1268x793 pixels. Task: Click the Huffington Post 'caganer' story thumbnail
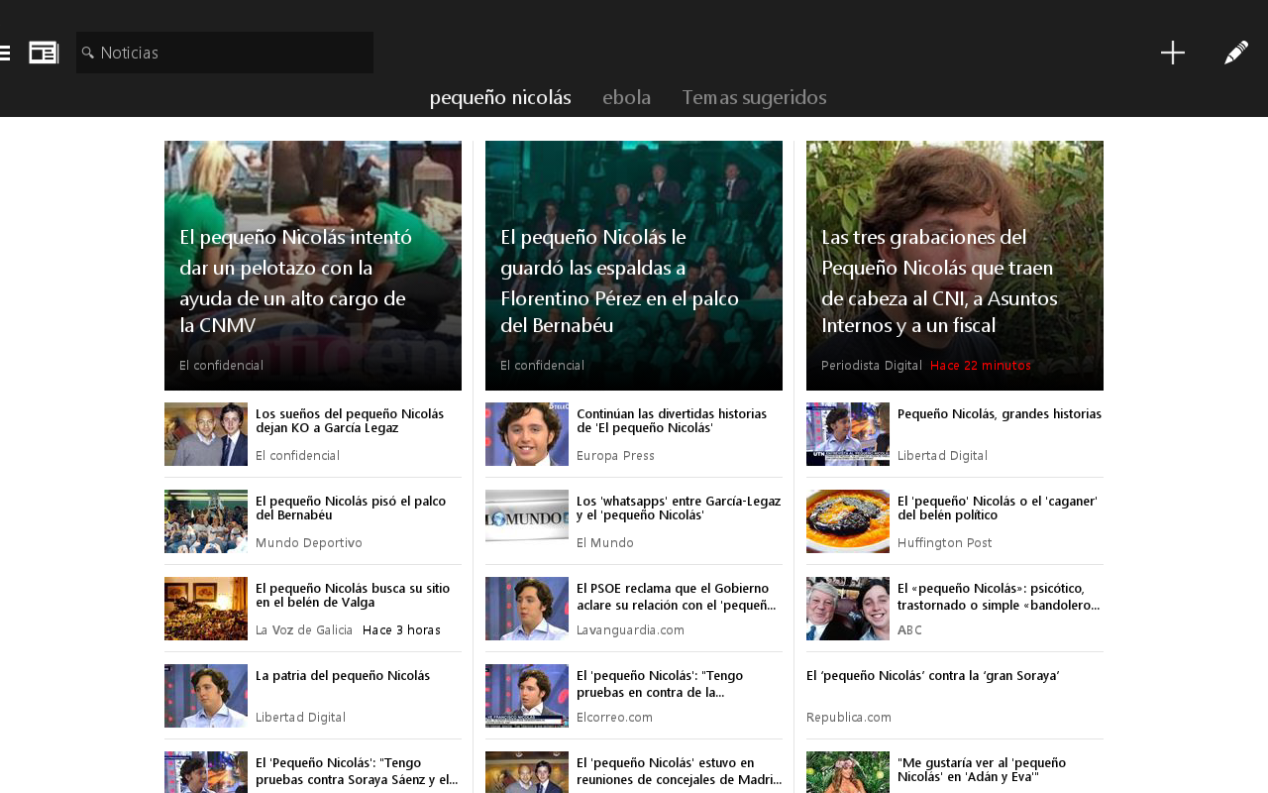click(847, 520)
